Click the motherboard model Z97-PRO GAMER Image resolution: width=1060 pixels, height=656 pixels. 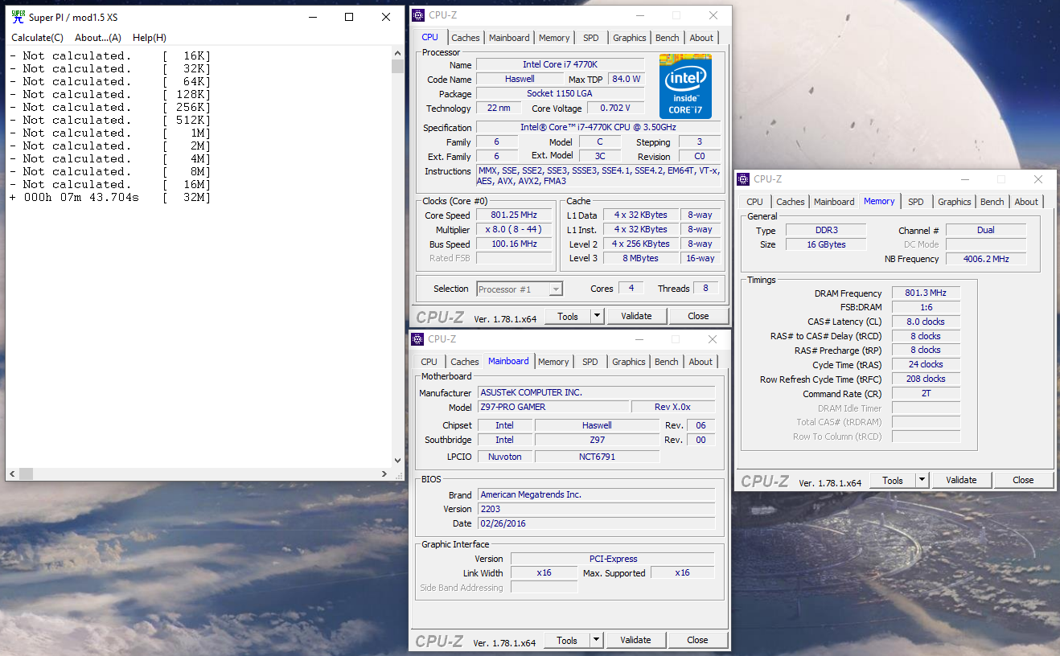pyautogui.click(x=553, y=407)
